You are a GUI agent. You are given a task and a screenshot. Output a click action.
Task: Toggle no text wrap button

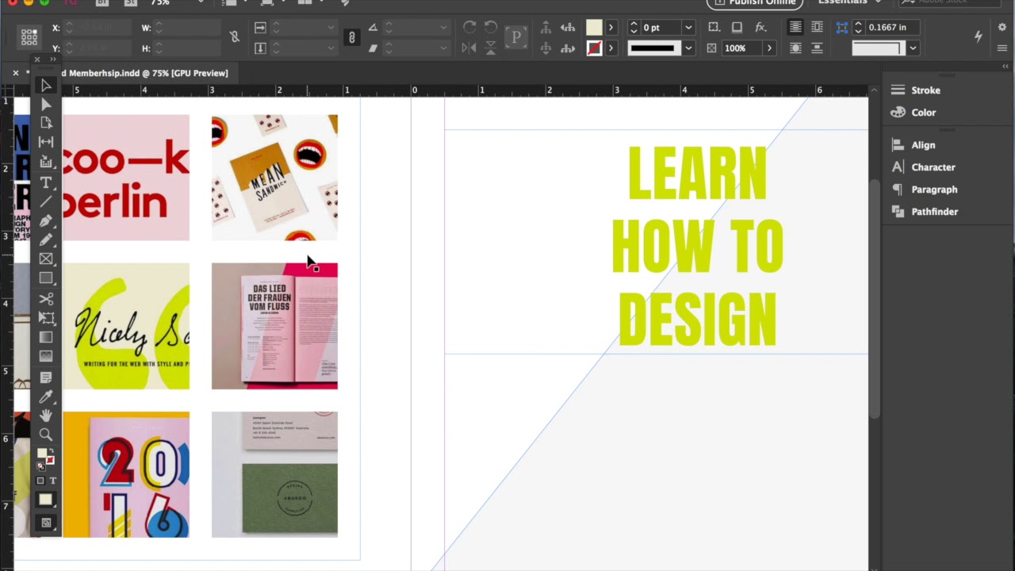[x=795, y=28]
